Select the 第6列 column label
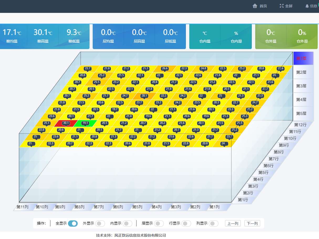The image size is (319, 239). click(x=118, y=207)
